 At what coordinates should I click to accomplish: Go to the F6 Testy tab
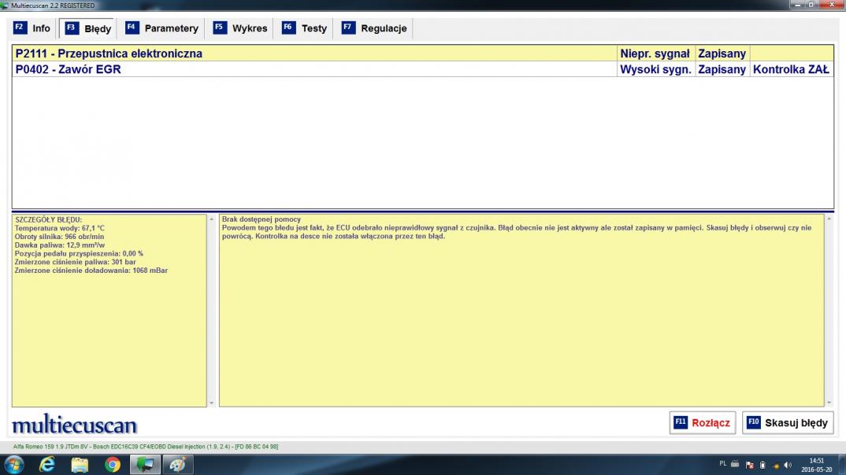(x=305, y=28)
